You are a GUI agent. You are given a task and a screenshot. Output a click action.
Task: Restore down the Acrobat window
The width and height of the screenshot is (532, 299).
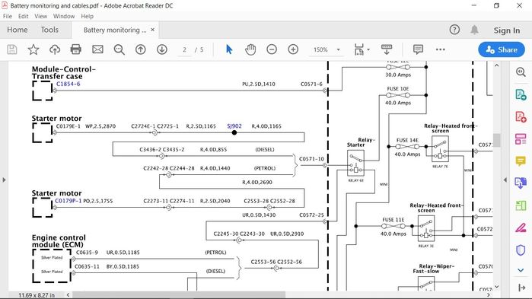click(496, 5)
